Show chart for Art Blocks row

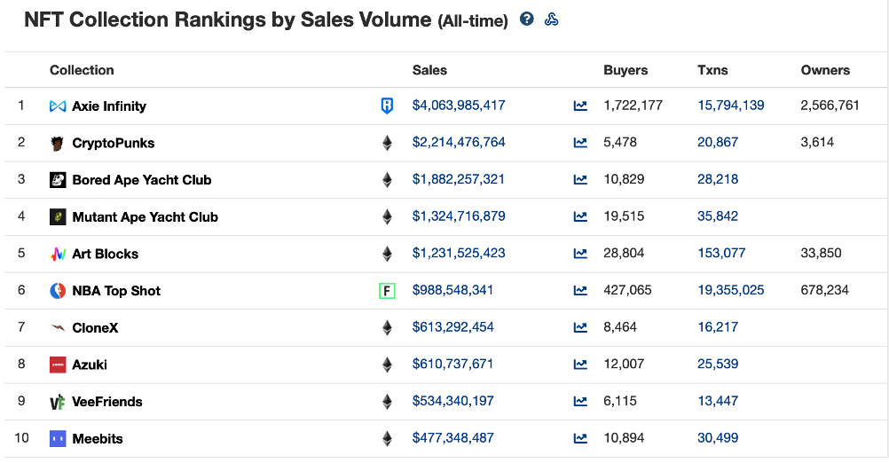pyautogui.click(x=580, y=254)
